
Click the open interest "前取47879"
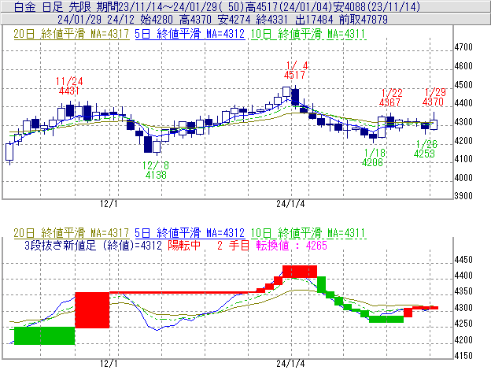pos(364,20)
